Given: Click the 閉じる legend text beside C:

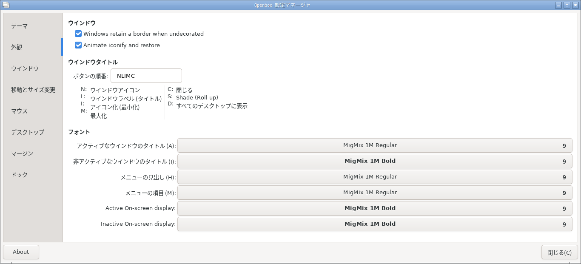Looking at the screenshot, I should pyautogui.click(x=184, y=90).
